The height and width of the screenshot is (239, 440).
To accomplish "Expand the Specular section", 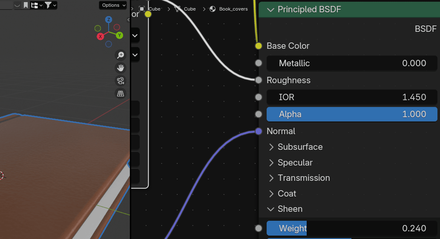I will point(271,163).
